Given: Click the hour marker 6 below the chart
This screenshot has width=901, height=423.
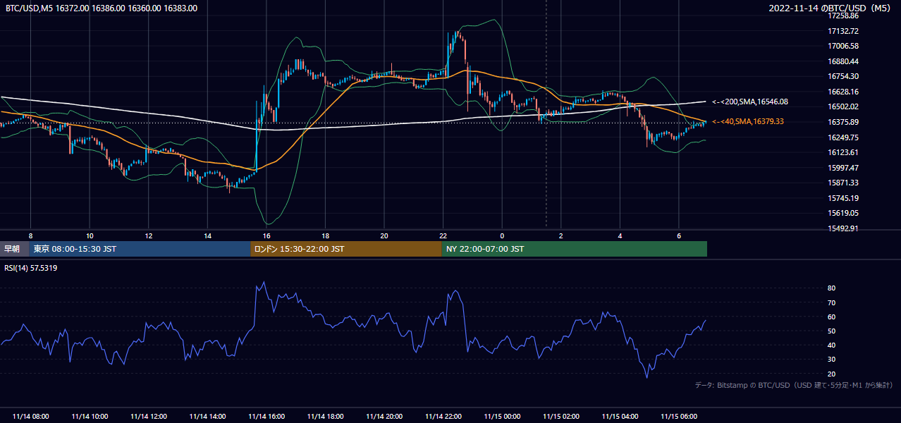Looking at the screenshot, I should click(679, 235).
